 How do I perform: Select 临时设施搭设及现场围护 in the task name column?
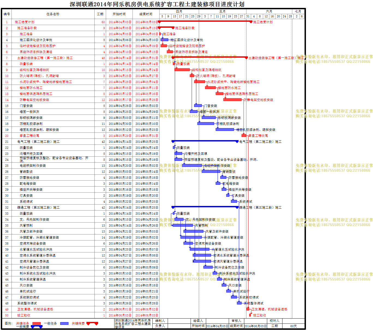pos(38,46)
